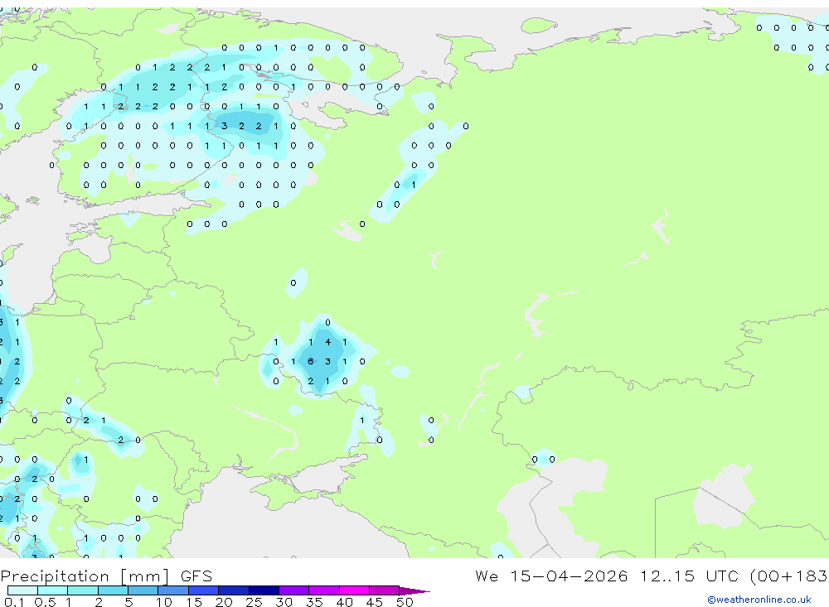The image size is (829, 607).
Task: Click the purple arrow above-50 legend tip
Action: tap(414, 591)
